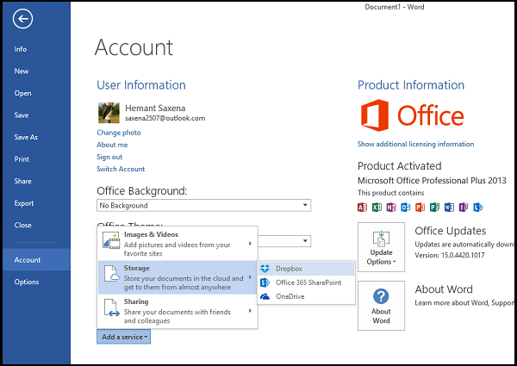This screenshot has width=517, height=366.
Task: Select Open in the sidebar
Action: tap(22, 93)
